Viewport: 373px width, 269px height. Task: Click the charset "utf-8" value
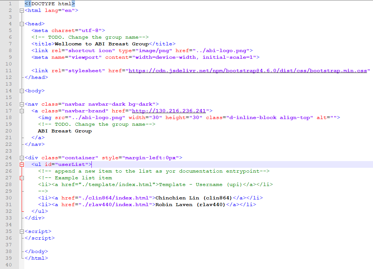pos(90,31)
